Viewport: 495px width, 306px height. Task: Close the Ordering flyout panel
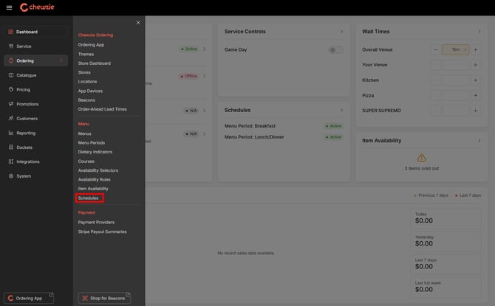[137, 23]
